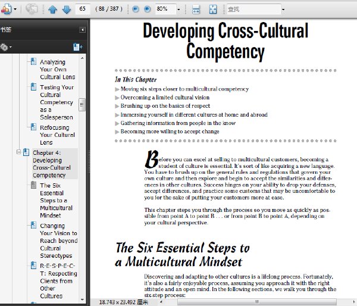The image size is (357, 306).
Task: Click heading The Six Essential Steps to a Multicultural Mindset
Action: (x=183, y=255)
